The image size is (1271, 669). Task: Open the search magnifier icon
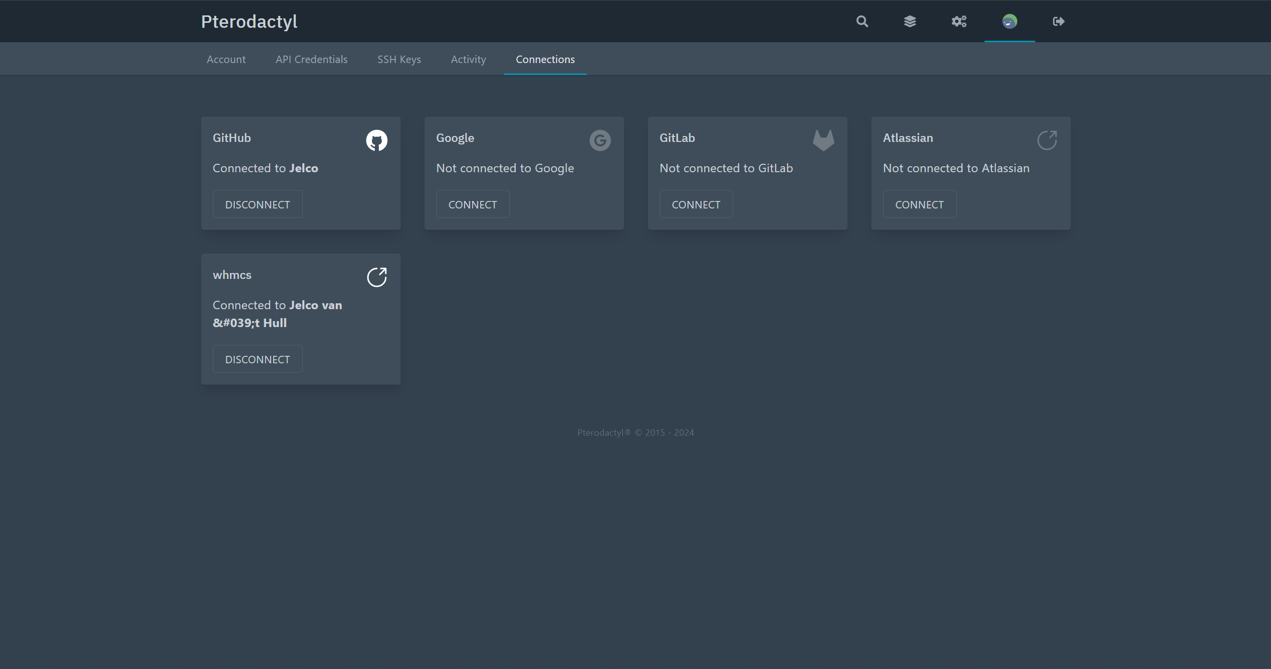pyautogui.click(x=862, y=21)
